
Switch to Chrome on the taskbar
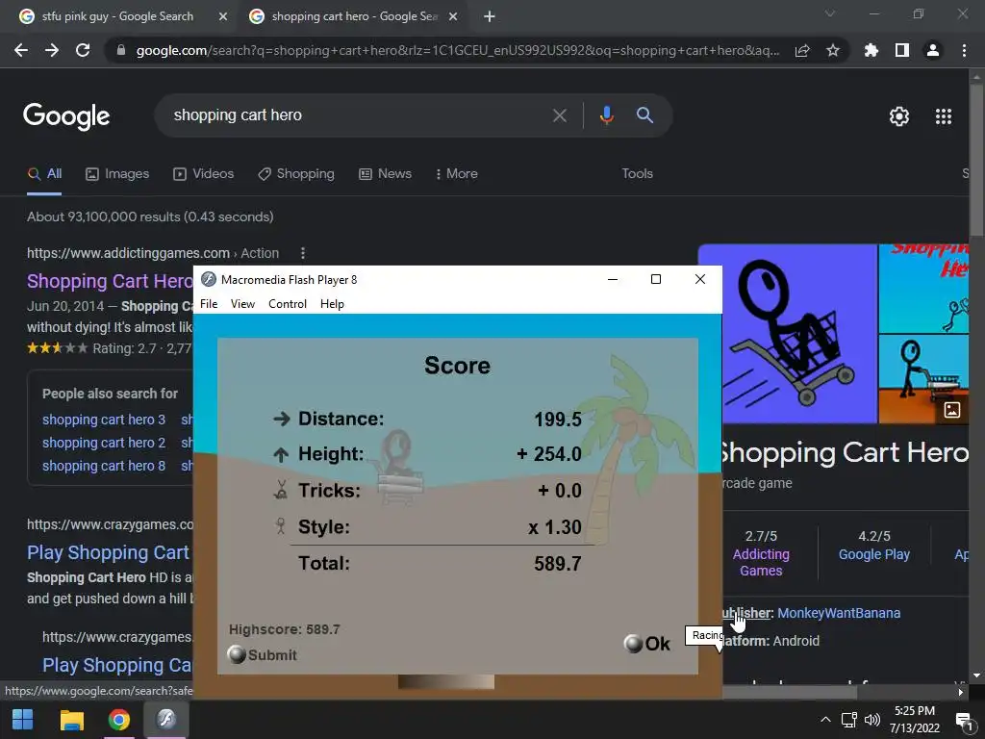coord(118,720)
